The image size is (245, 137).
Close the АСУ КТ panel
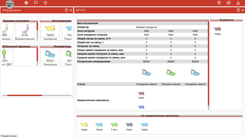coord(243,10)
